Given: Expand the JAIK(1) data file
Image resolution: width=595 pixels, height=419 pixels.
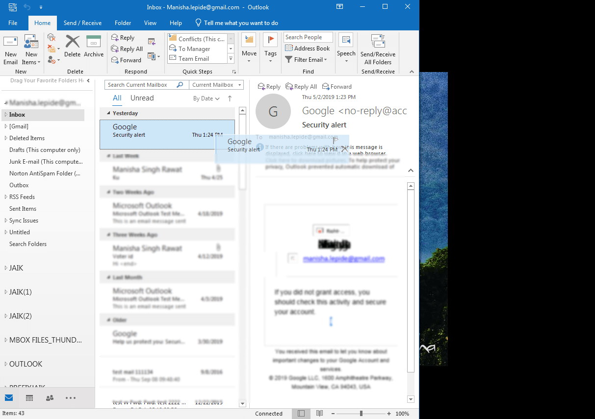Looking at the screenshot, I should tap(5, 292).
